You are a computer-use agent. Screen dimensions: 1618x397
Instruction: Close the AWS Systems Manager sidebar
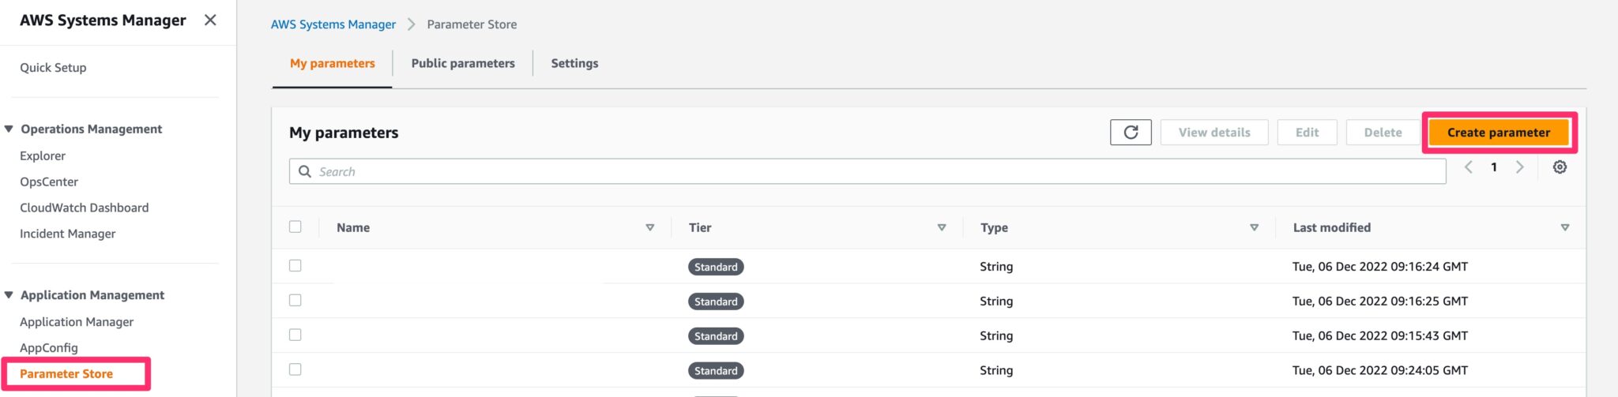coord(210,21)
